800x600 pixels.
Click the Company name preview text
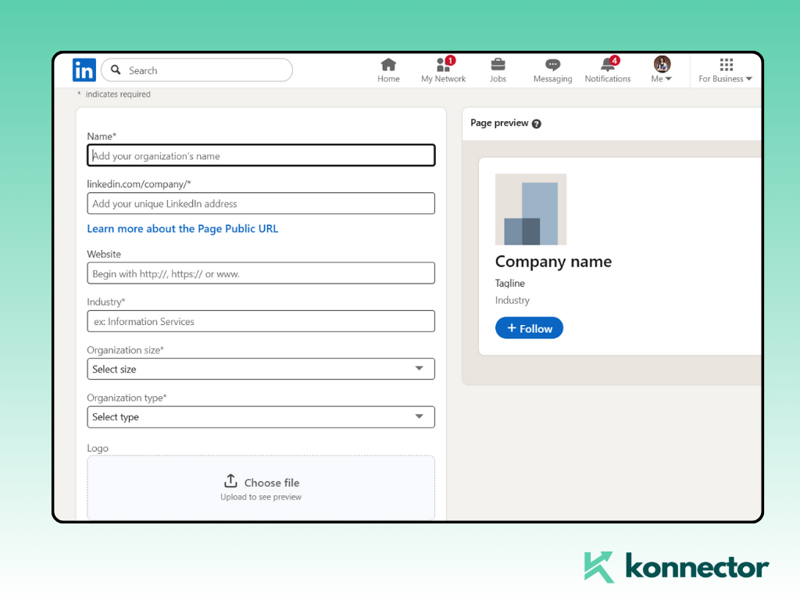click(553, 262)
